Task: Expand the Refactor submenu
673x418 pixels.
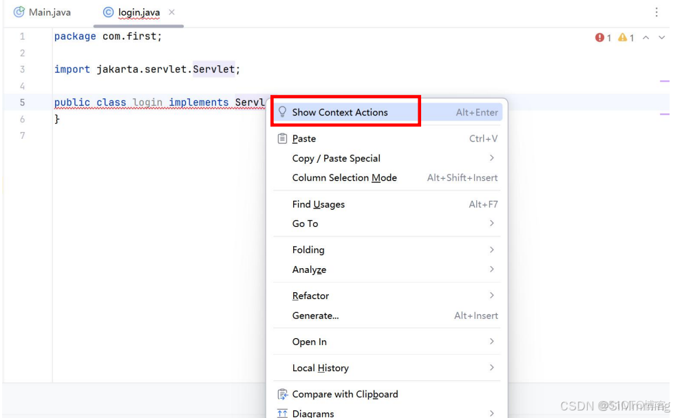Action: (x=310, y=296)
